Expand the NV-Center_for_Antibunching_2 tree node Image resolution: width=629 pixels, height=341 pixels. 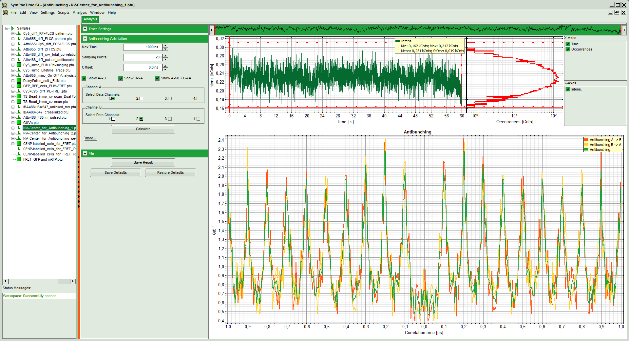[13, 133]
